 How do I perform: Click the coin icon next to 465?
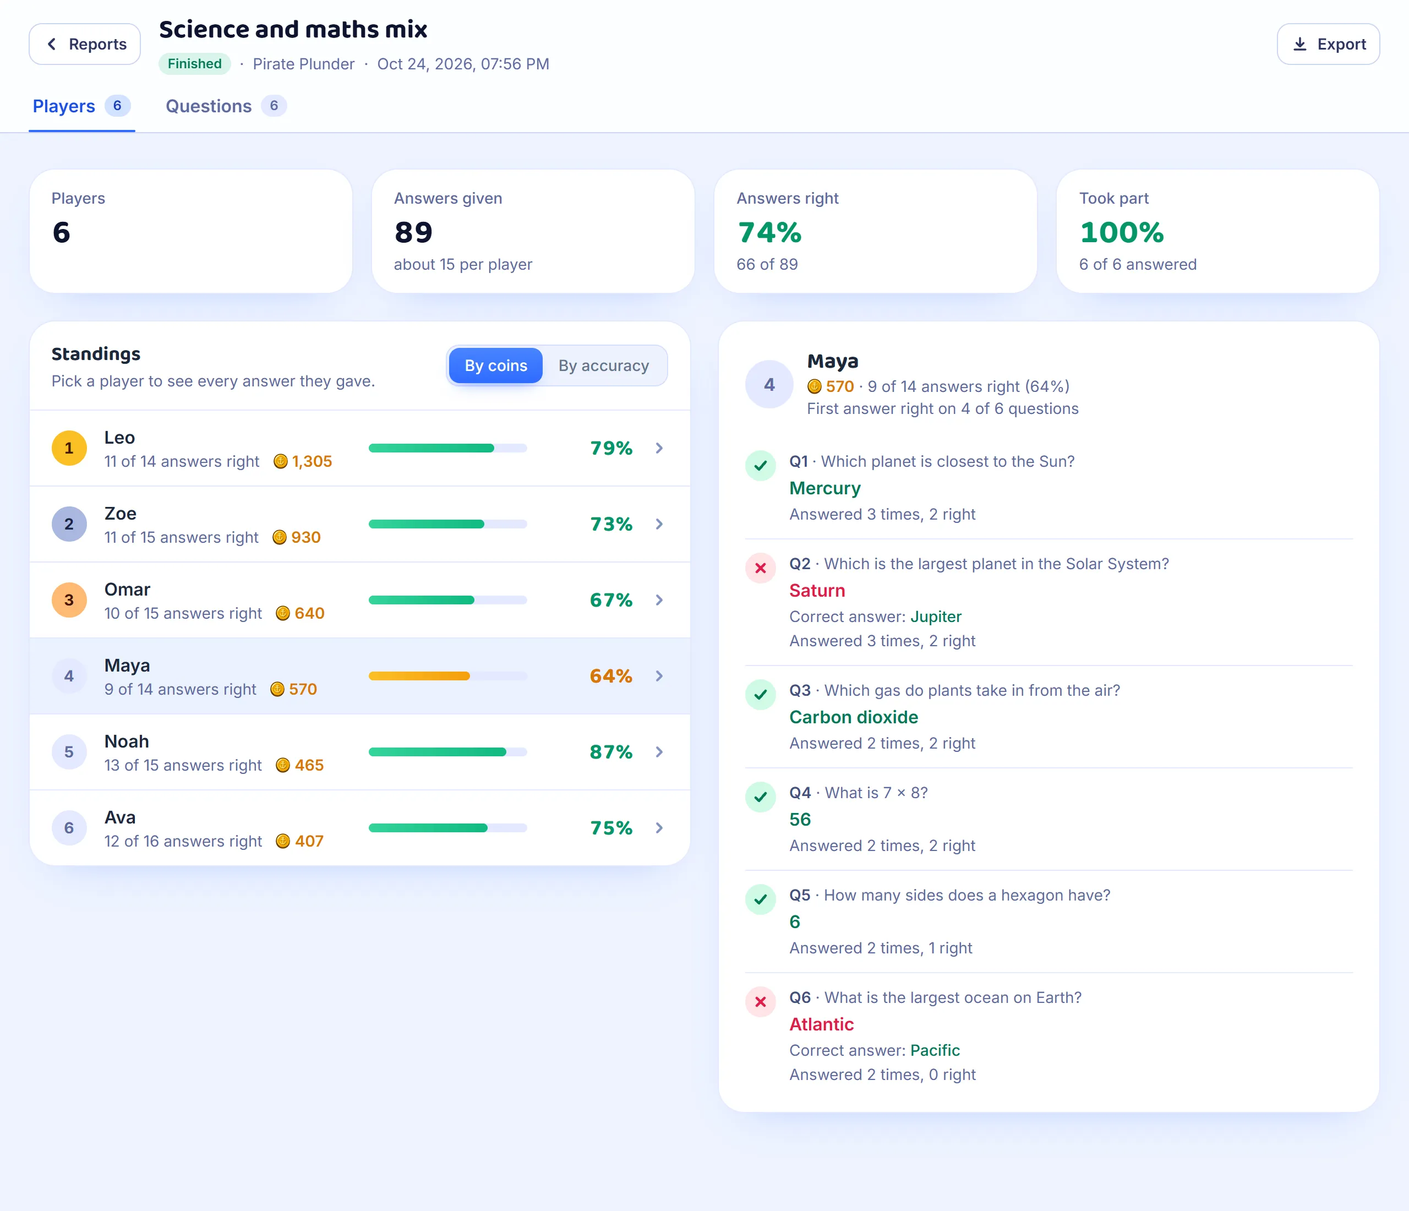[283, 766]
